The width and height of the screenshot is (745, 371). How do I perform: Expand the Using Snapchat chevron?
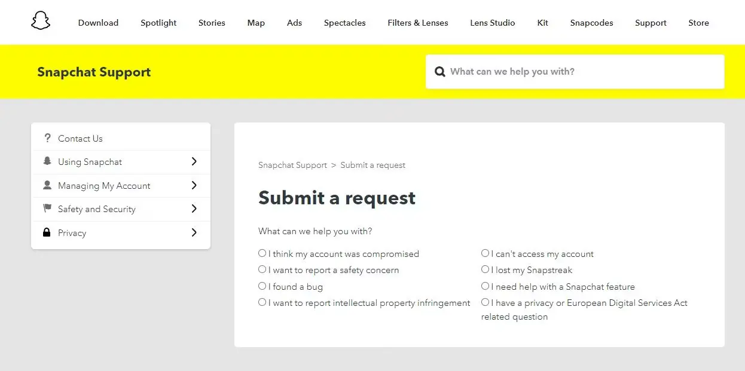(194, 161)
